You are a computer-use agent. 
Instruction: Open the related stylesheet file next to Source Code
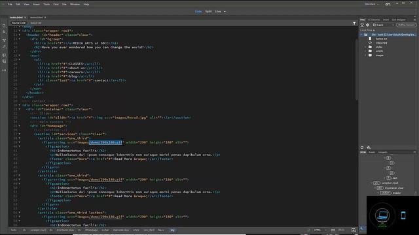36,23
